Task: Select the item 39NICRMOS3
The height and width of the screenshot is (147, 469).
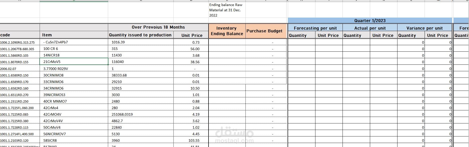Action: [x=74, y=95]
